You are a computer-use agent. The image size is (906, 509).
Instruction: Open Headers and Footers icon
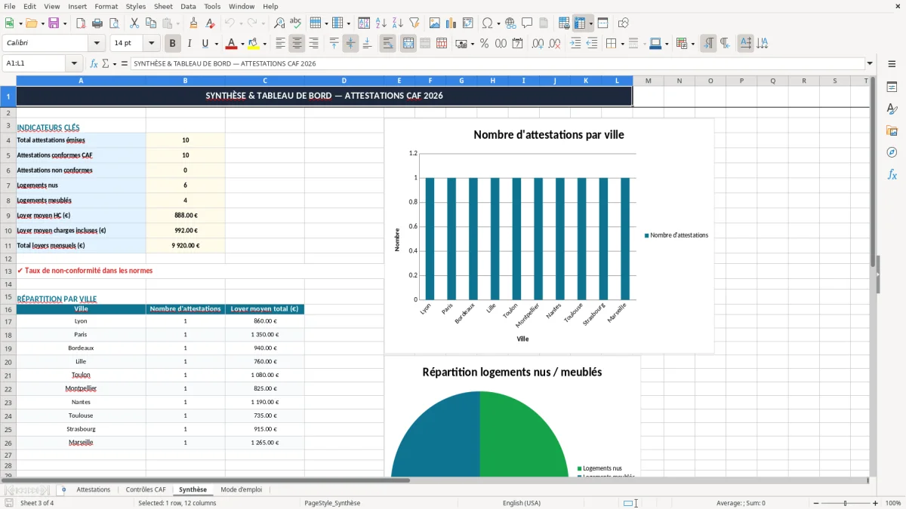click(544, 23)
